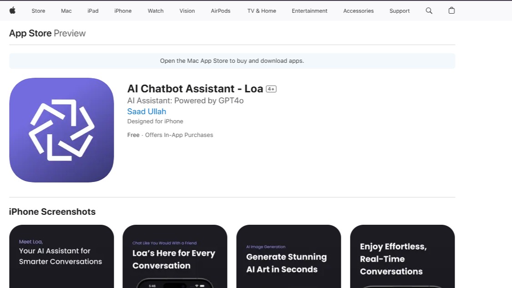Screen dimensions: 512x288
Task: Click AI Assistant: Powered by GPT4o subtitle
Action: (x=186, y=101)
